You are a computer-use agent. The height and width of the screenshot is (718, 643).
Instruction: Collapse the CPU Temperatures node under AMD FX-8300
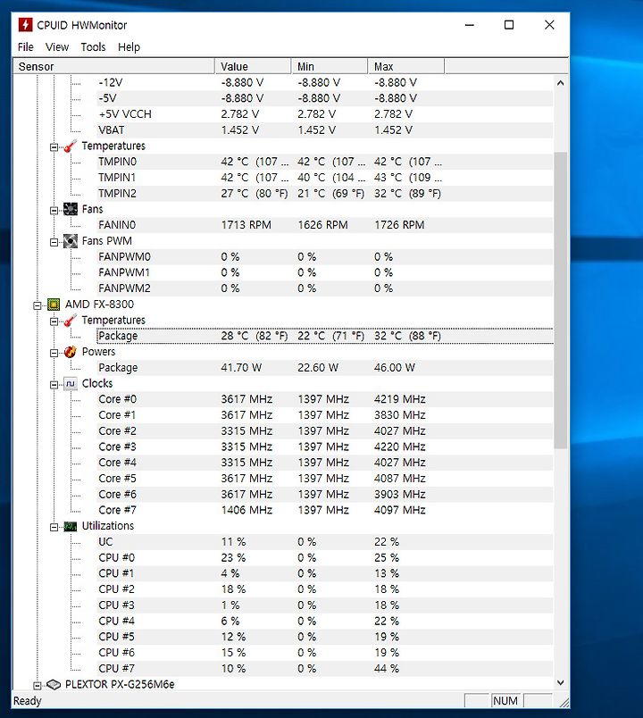point(54,321)
